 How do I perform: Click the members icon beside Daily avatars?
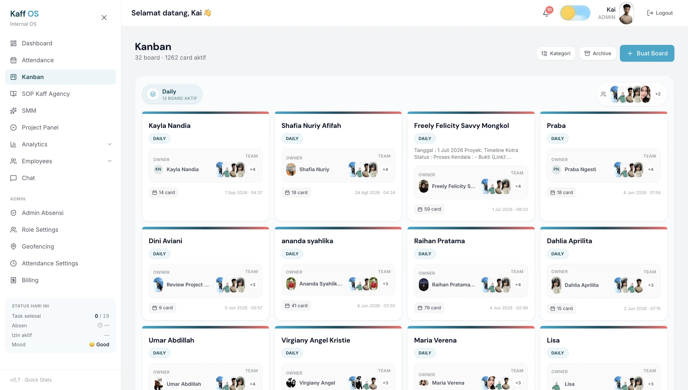click(603, 94)
